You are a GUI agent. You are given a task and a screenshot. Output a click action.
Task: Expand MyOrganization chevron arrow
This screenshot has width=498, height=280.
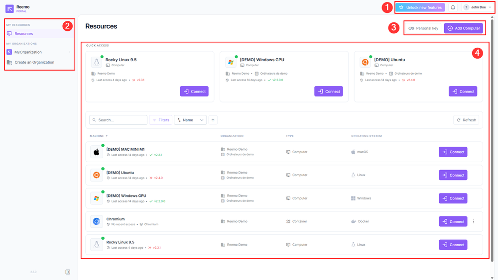pyautogui.click(x=70, y=52)
